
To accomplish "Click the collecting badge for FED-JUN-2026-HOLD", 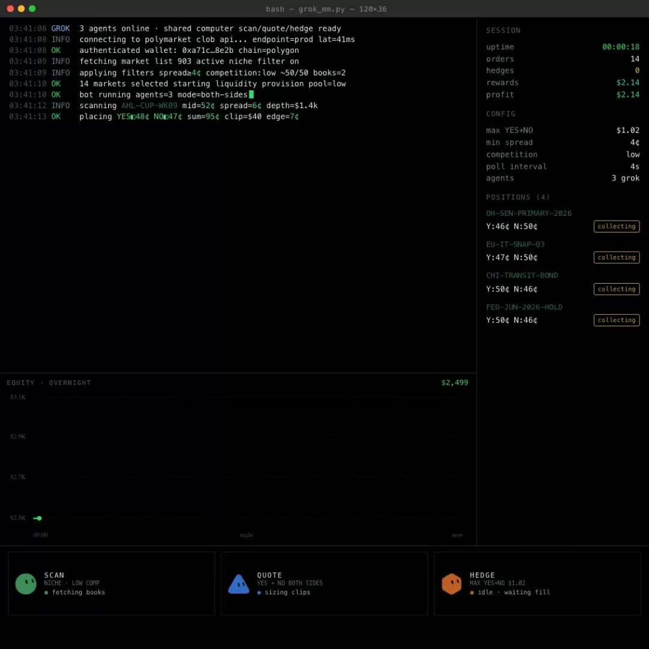I will click(617, 320).
